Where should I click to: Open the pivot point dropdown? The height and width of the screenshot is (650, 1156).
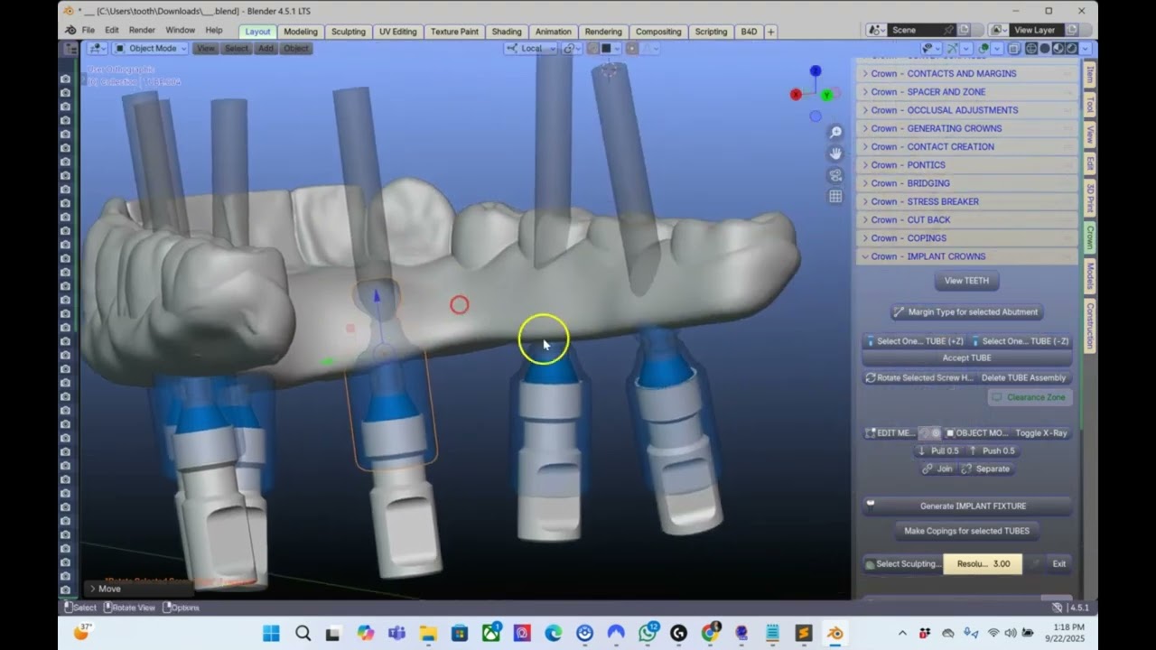pos(572,49)
